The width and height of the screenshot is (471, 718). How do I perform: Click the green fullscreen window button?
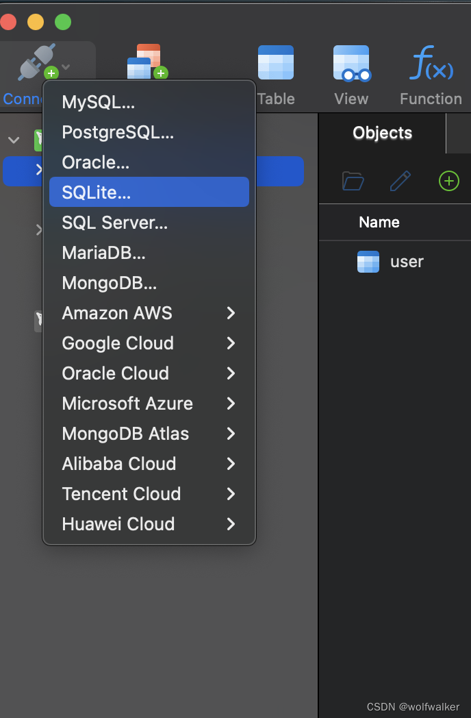63,21
